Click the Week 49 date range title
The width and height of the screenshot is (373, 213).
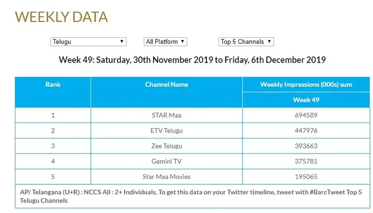tap(192, 60)
